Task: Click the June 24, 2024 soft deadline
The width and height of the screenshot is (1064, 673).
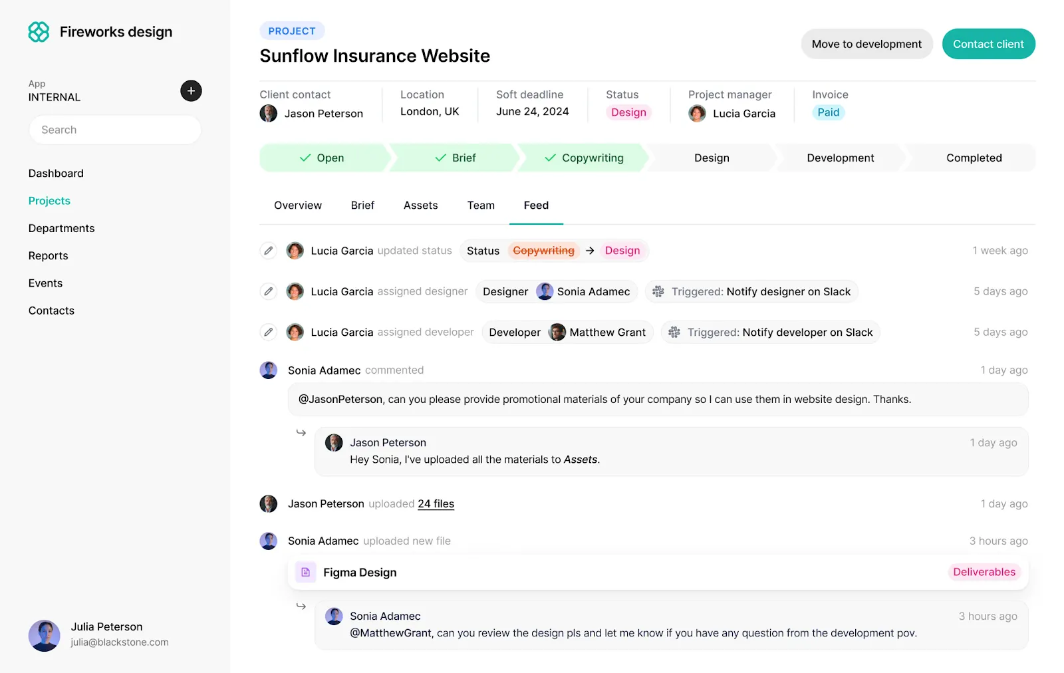Action: (x=533, y=112)
